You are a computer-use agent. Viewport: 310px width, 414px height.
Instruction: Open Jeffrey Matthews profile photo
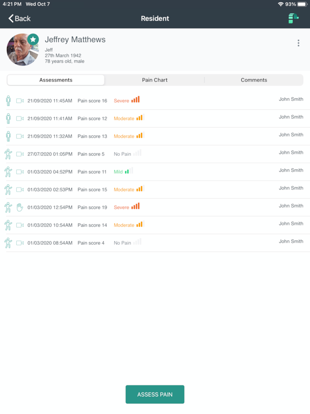click(x=23, y=50)
